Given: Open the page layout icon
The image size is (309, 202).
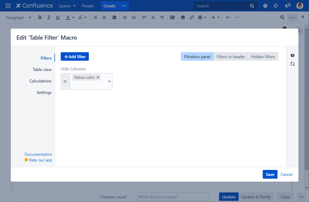Looking at the screenshot, I should pyautogui.click(x=172, y=18).
